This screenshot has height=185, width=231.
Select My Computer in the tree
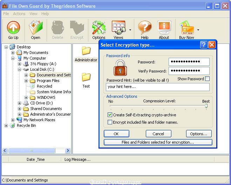[35, 58]
